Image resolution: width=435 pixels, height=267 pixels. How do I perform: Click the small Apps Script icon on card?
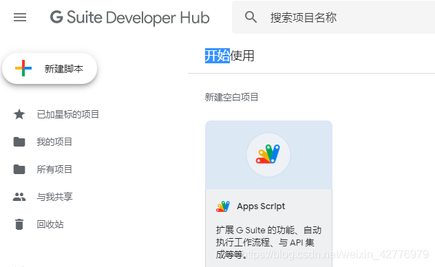click(223, 206)
